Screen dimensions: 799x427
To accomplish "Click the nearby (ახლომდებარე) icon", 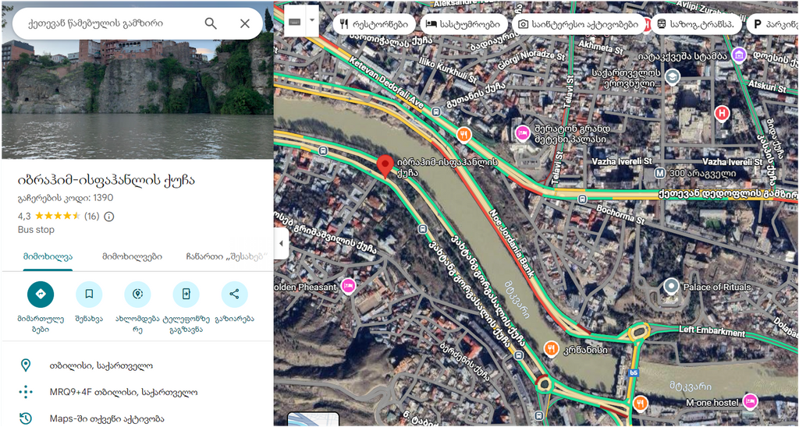I will pyautogui.click(x=137, y=295).
